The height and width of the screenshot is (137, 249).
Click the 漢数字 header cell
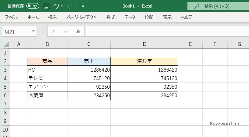pyautogui.click(x=144, y=61)
